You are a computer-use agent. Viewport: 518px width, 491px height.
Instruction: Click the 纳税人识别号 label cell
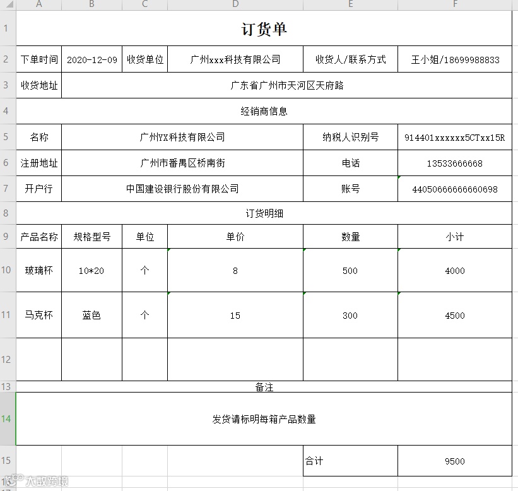point(351,137)
